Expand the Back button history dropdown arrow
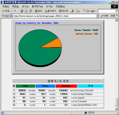119x115 pixels. (12, 11)
